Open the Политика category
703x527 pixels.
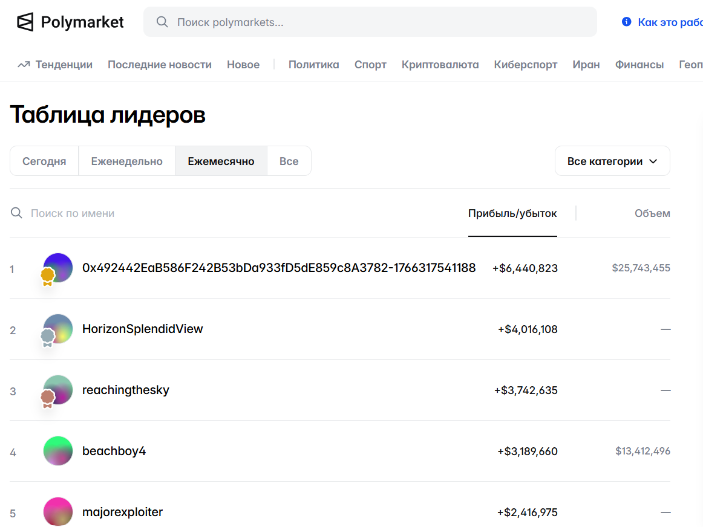point(313,65)
